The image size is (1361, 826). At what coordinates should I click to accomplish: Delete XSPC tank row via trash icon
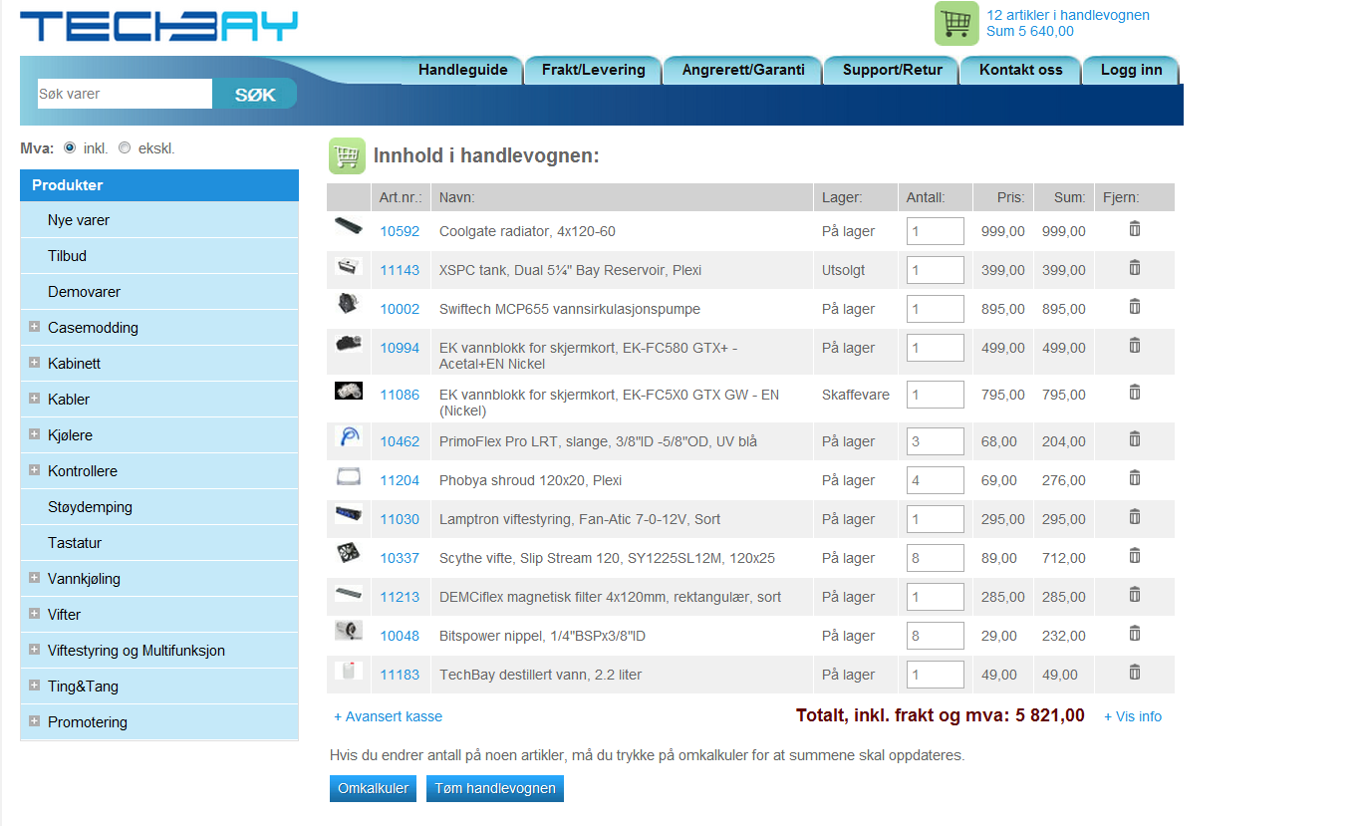click(1134, 268)
